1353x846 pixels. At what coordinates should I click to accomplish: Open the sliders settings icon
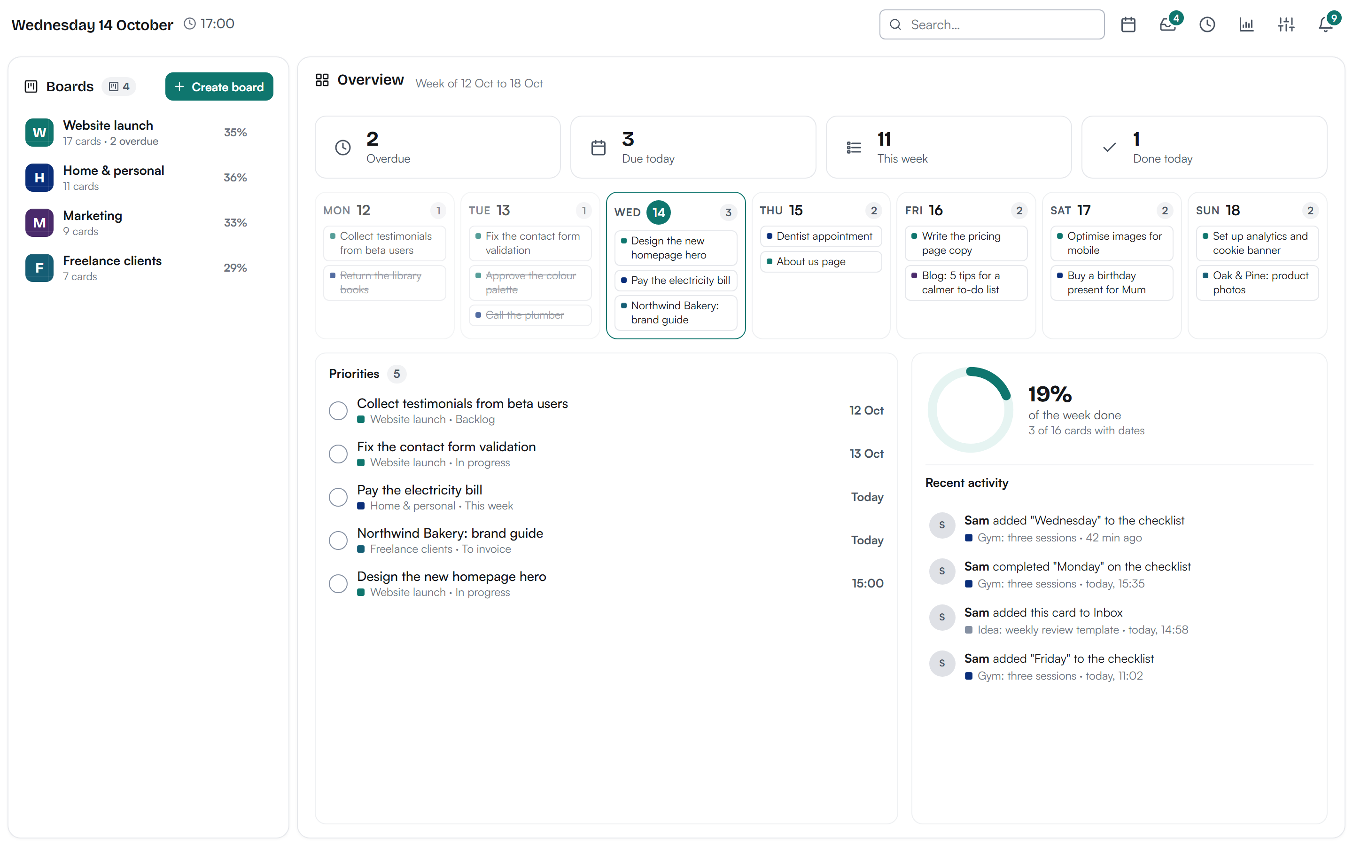click(x=1286, y=24)
